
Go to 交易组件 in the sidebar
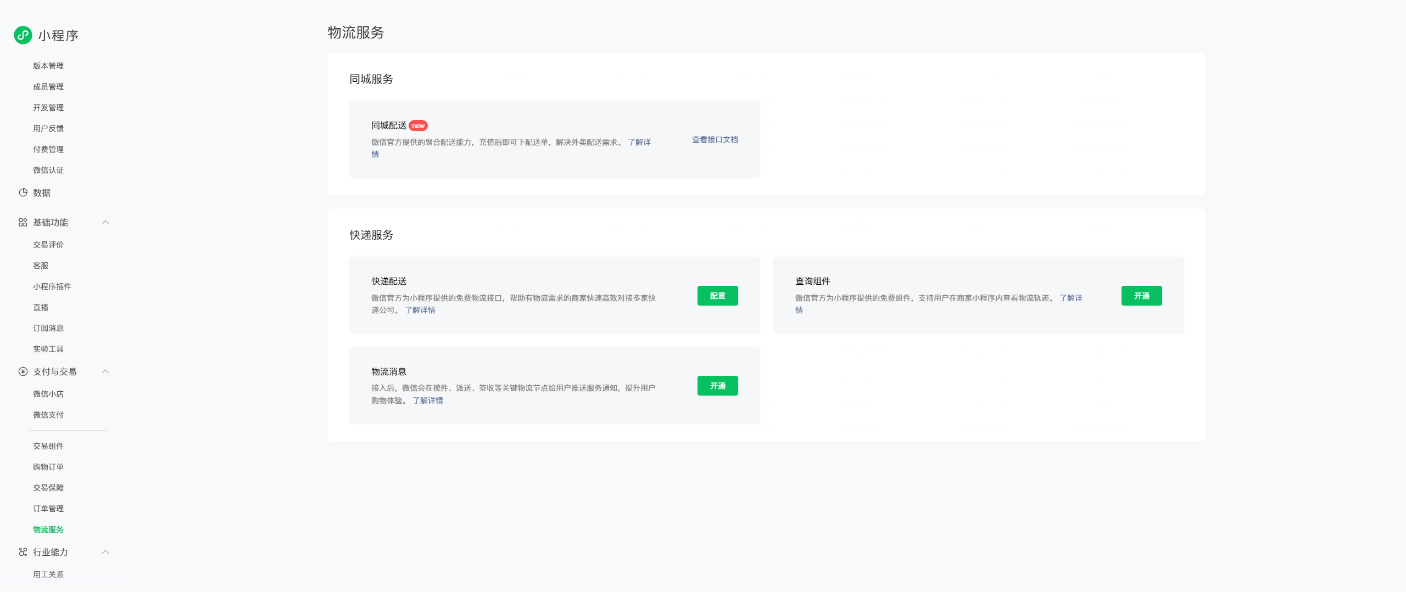click(48, 446)
